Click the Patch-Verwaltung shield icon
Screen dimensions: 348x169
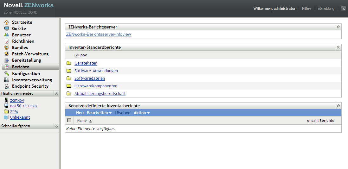[6, 54]
